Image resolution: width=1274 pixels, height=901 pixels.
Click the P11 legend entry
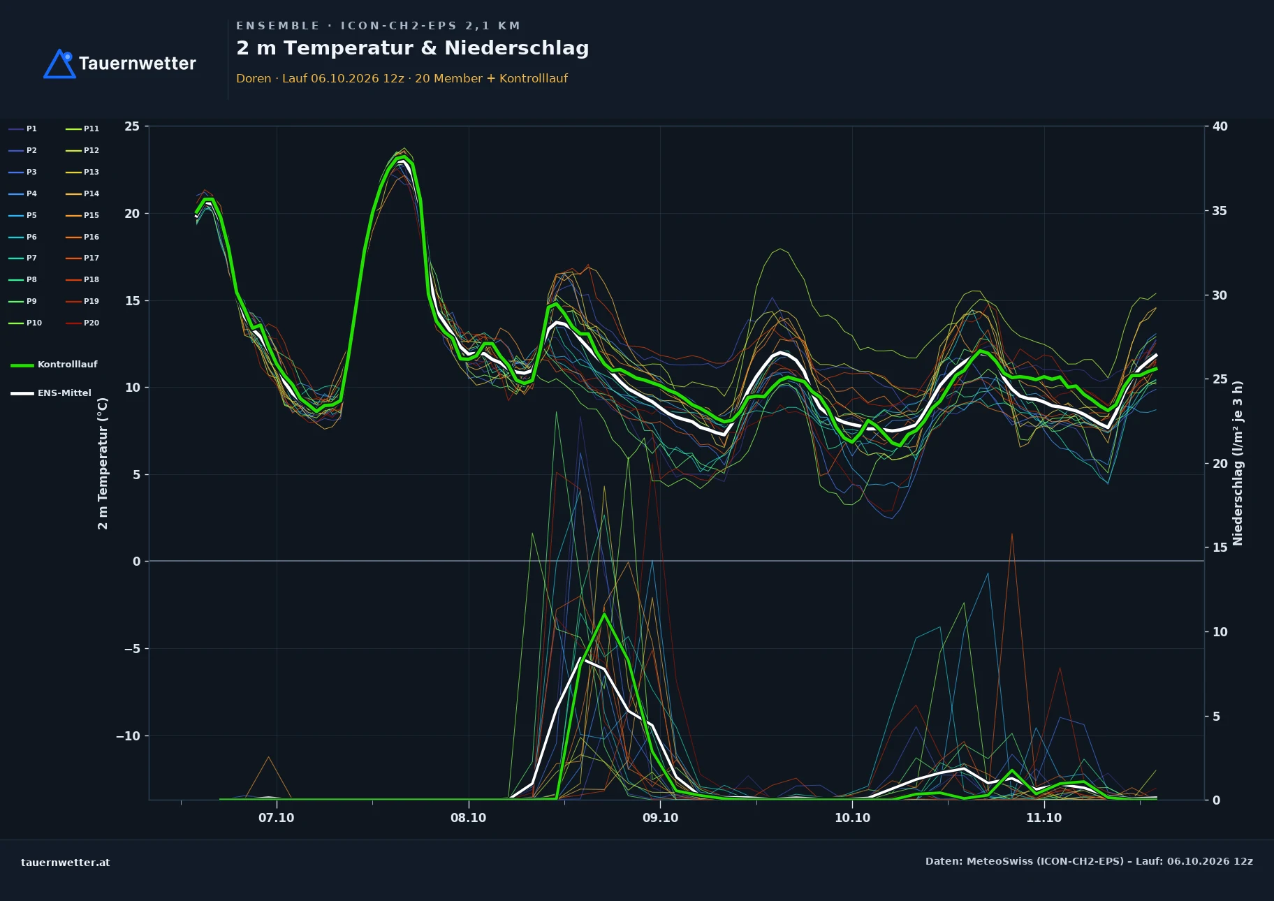click(x=82, y=129)
